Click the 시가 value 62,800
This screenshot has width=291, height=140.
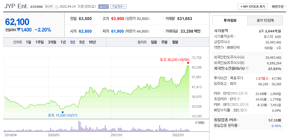point(85,31)
